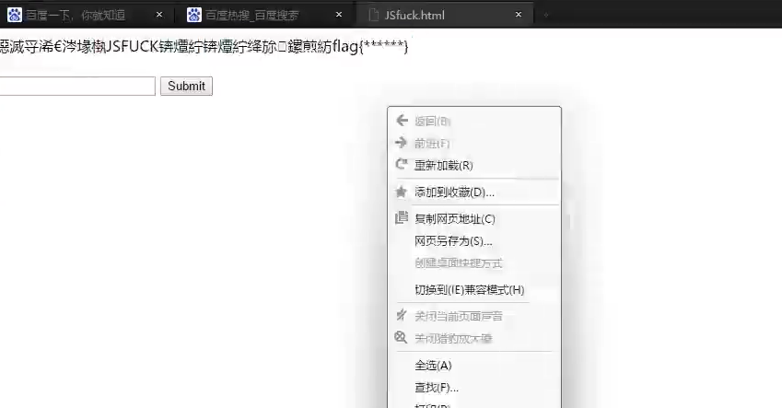Choose 切换到(IE)兼容模式(H) option
The image size is (782, 408).
(x=470, y=289)
